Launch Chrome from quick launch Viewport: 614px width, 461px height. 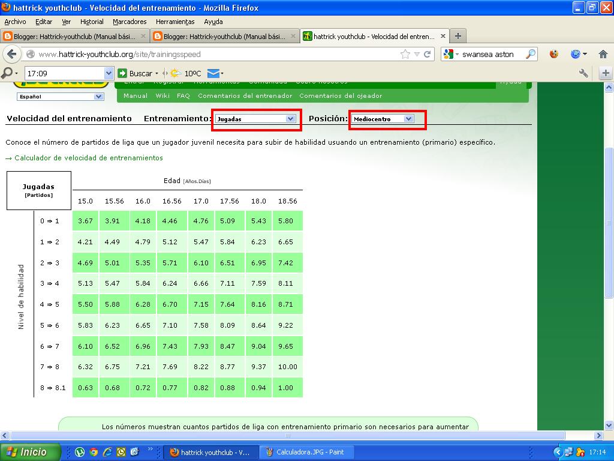click(x=94, y=452)
